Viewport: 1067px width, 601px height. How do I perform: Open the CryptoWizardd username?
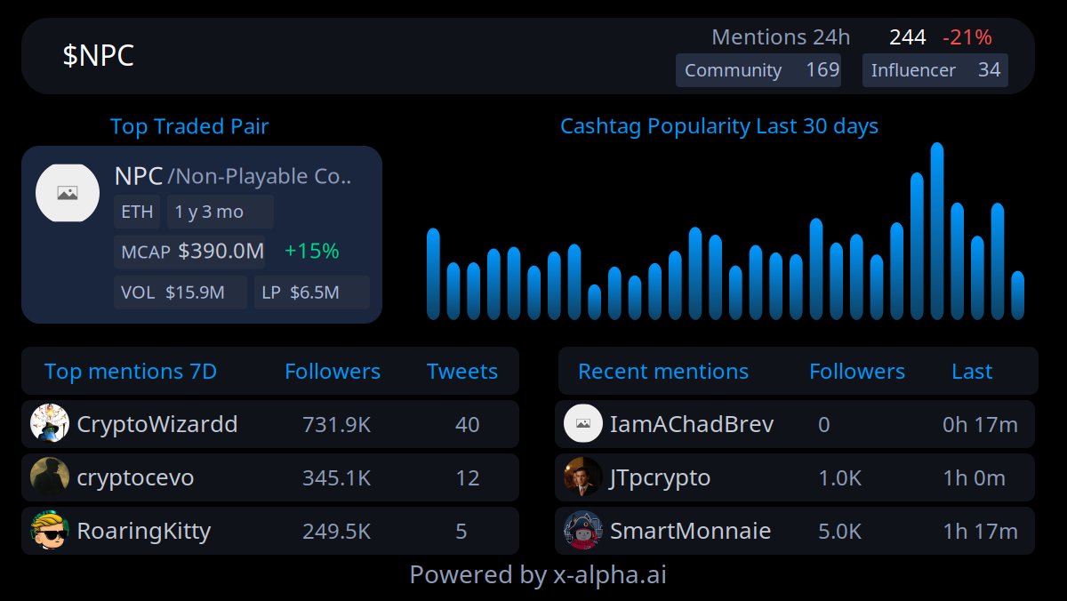tap(157, 424)
